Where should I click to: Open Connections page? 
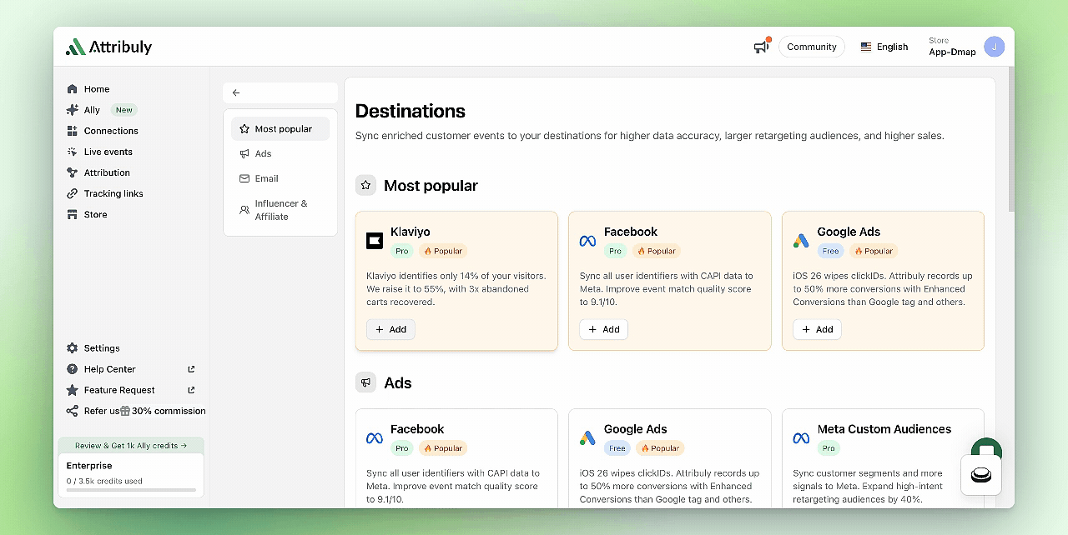(x=111, y=131)
